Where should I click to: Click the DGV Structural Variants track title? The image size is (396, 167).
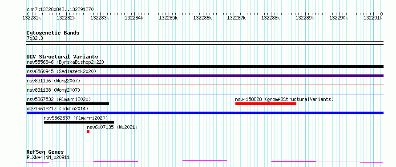(62, 57)
